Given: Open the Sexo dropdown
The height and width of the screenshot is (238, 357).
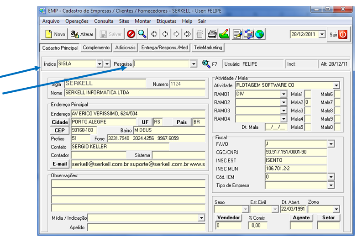Looking at the screenshot, I should (245, 209).
